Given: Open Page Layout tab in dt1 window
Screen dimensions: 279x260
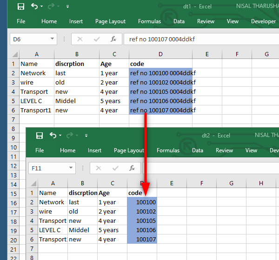Looking at the screenshot, I should tap(110, 21).
